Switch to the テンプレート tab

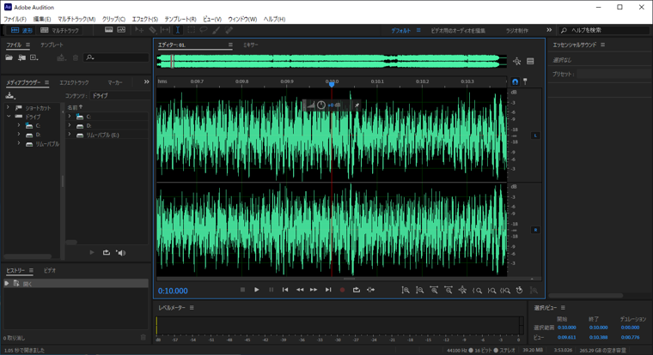52,45
